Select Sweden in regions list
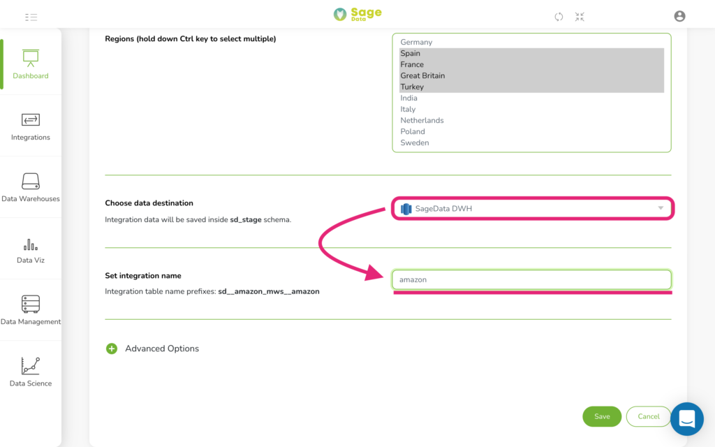This screenshot has height=447, width=715. click(x=531, y=142)
